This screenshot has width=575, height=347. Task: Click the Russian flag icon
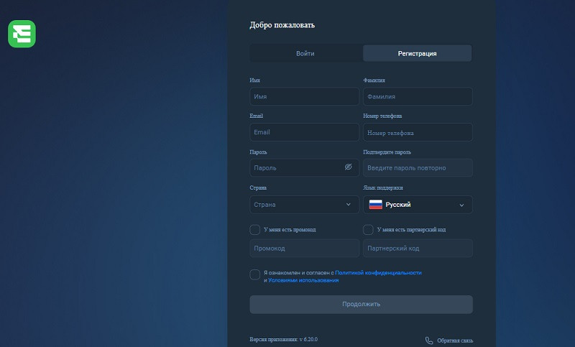click(x=375, y=205)
